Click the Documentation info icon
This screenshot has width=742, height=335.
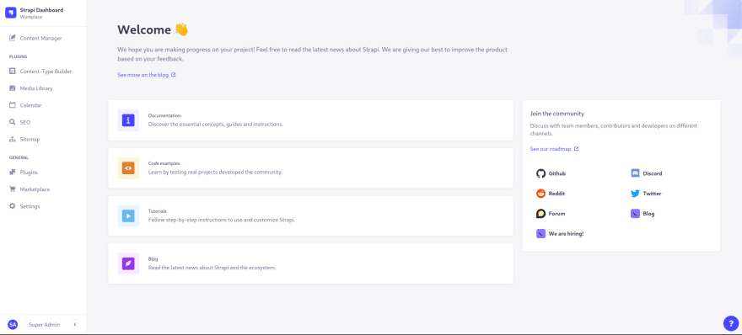coord(128,120)
